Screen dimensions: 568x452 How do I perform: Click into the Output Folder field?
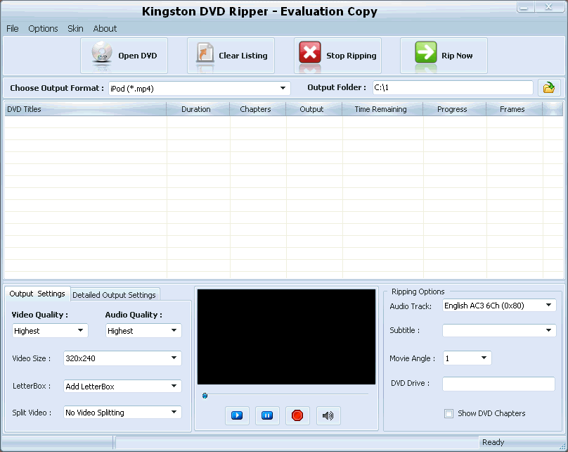click(453, 87)
